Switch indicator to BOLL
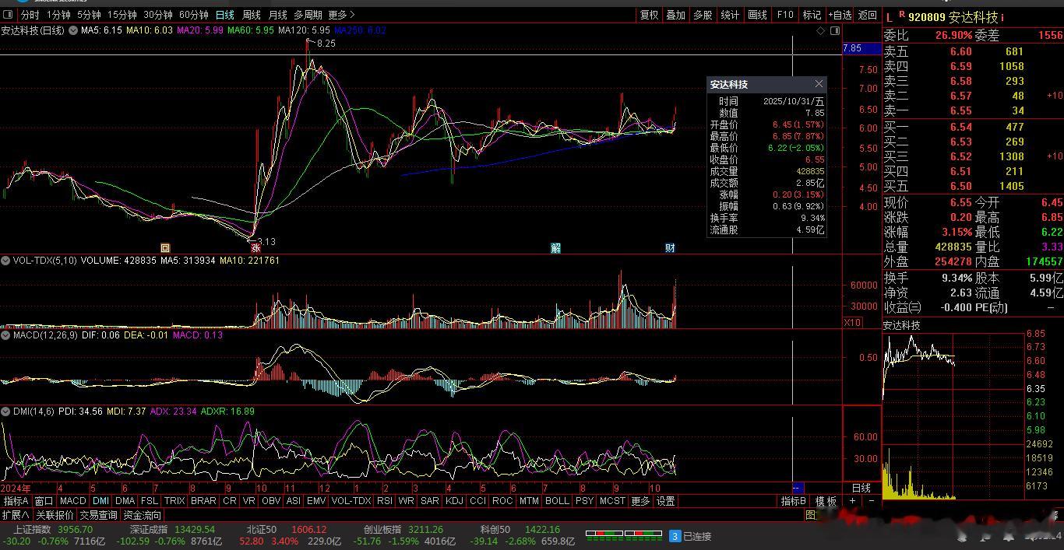1064x550 pixels. click(x=557, y=501)
